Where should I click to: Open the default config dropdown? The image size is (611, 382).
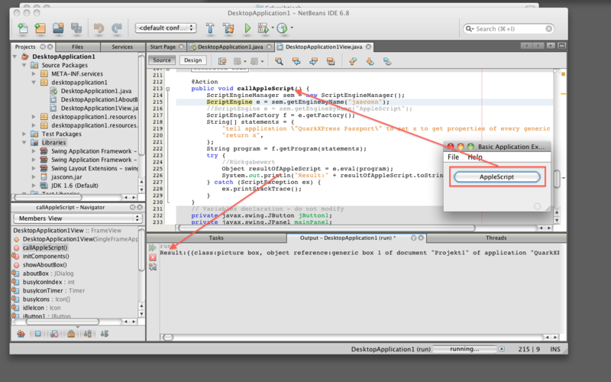(166, 28)
